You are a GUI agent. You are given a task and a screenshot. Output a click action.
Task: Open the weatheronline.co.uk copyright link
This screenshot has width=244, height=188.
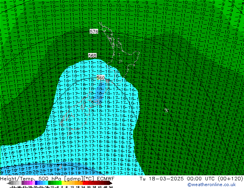pyautogui.click(x=212, y=185)
